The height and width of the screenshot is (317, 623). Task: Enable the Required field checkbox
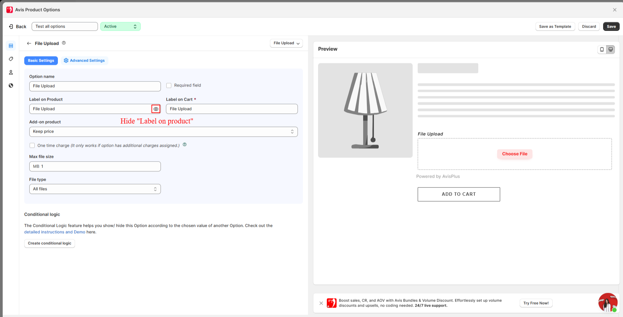pyautogui.click(x=169, y=85)
